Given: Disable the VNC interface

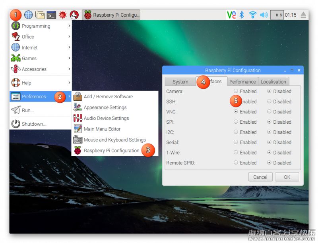Looking at the screenshot, I should pyautogui.click(x=269, y=111).
